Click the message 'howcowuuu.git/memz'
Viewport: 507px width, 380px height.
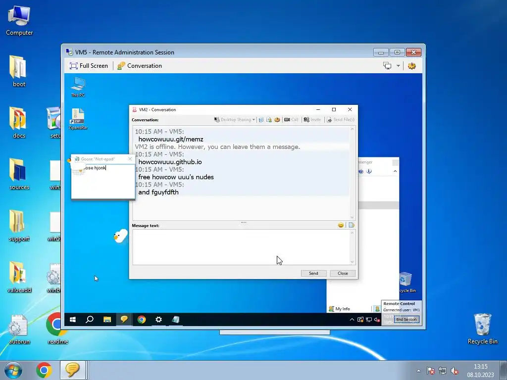171,139
